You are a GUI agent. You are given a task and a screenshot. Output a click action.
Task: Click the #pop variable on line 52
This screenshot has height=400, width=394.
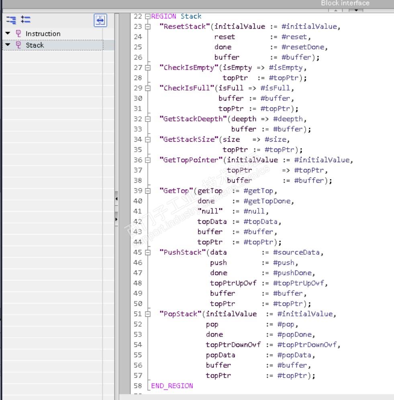point(286,324)
